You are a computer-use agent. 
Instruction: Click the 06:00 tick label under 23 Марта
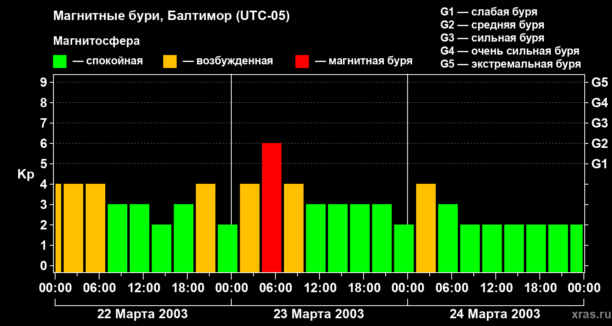point(275,288)
